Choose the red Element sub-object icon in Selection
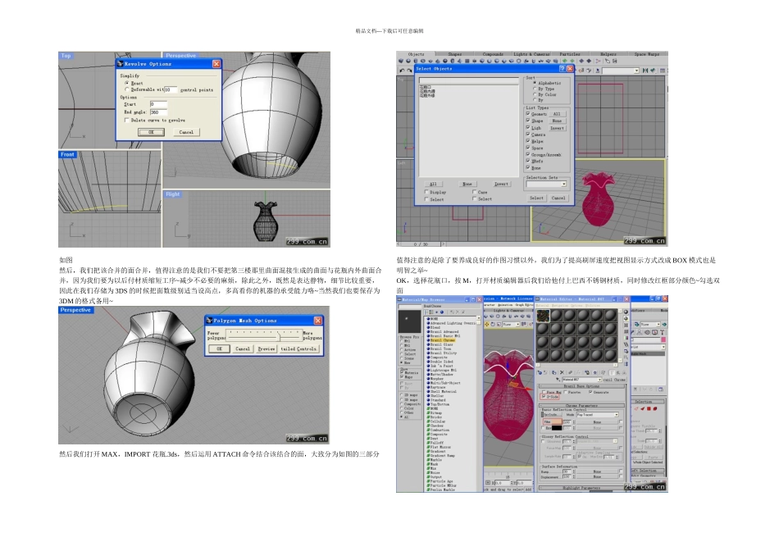Viewport: 779px width, 551px height. pyautogui.click(x=655, y=409)
